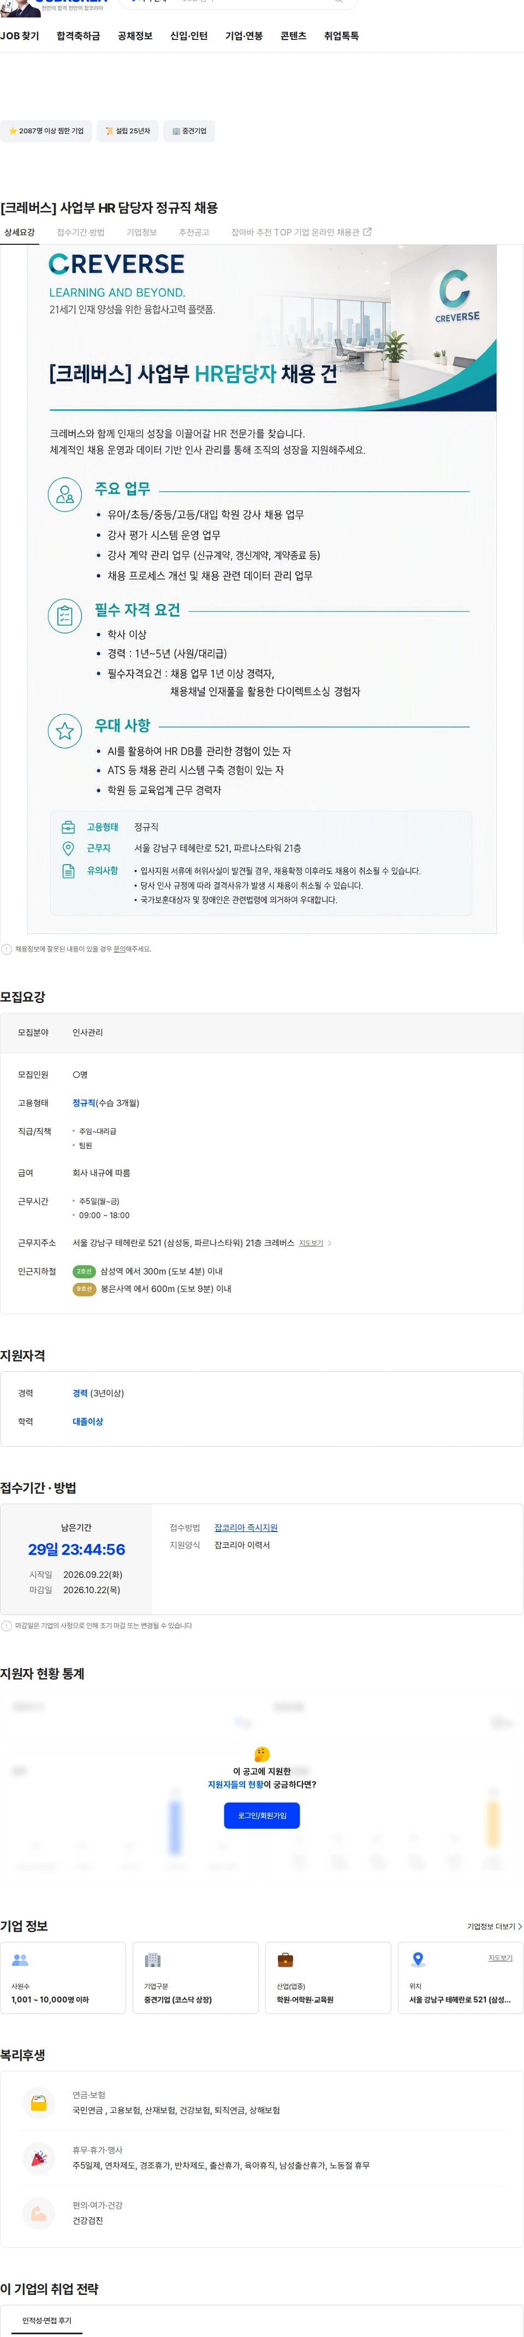Click the 시작일 2026.09.22(화) date
The width and height of the screenshot is (524, 2337).
coord(92,1575)
